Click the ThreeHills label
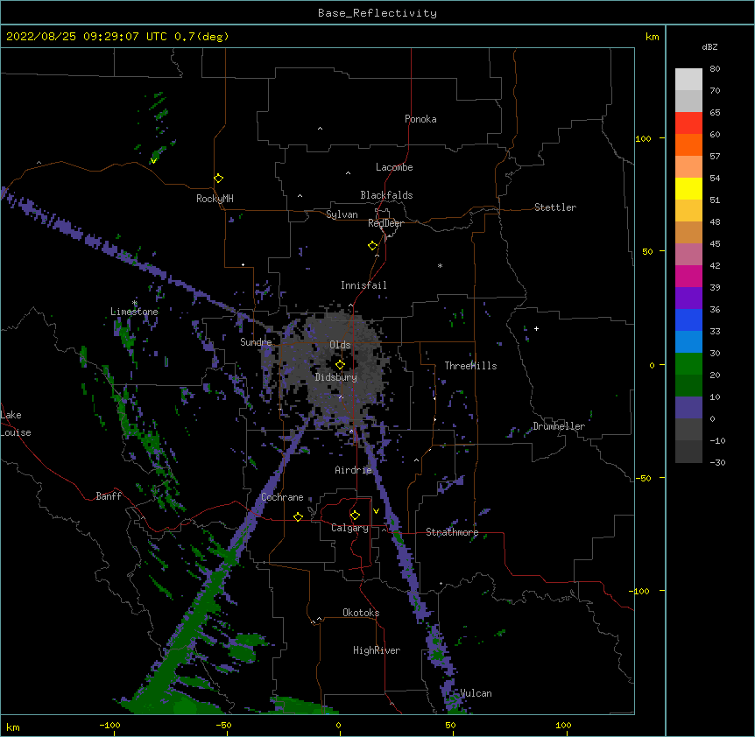The width and height of the screenshot is (755, 737). [470, 366]
